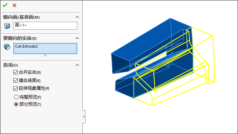
Task: Collapse the 要镜向的实体 section
Action: click(77, 38)
